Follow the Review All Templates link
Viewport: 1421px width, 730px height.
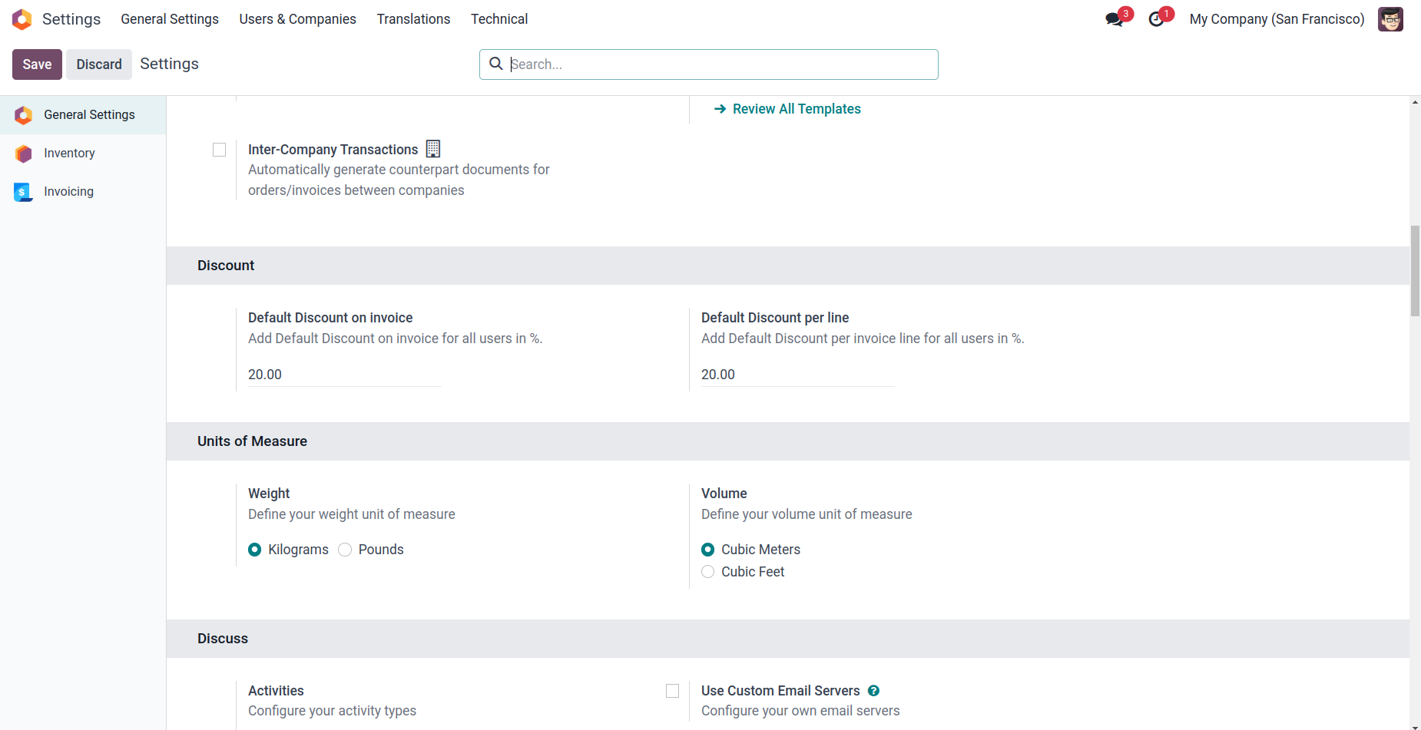tap(796, 109)
